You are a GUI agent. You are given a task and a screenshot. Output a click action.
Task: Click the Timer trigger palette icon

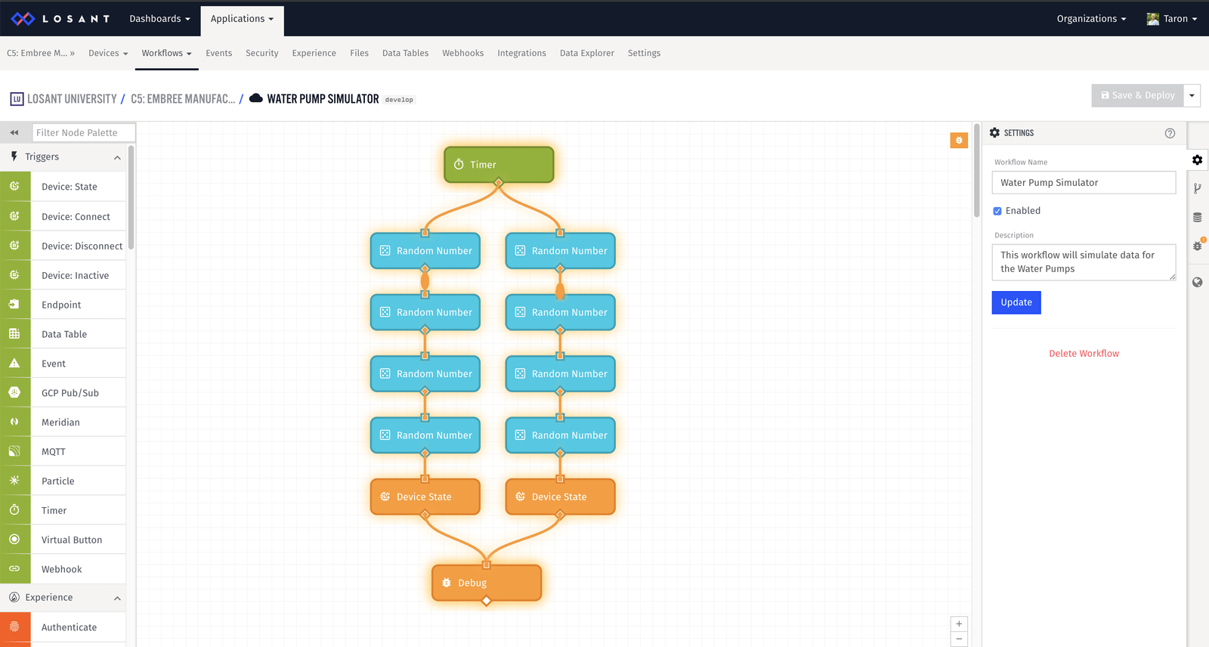point(15,510)
